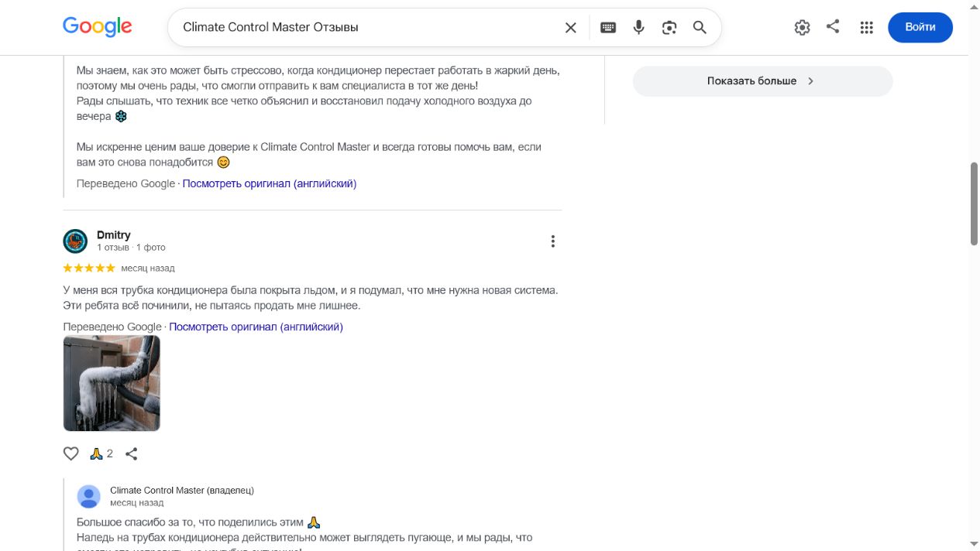Open three-dot menu on Dmitry's review

pos(552,241)
